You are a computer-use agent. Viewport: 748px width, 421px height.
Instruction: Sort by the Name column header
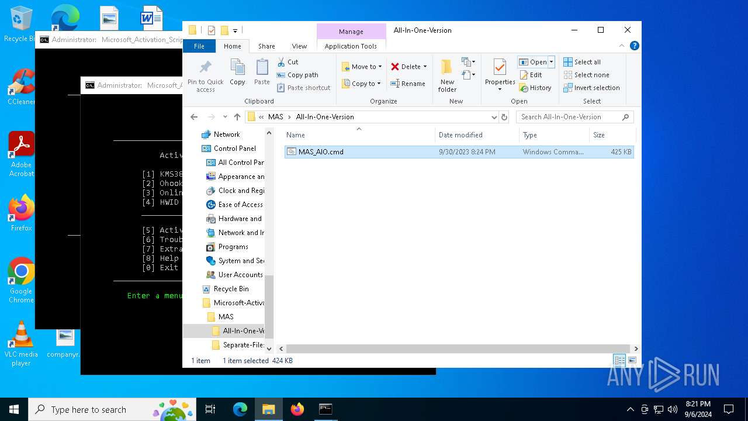point(359,135)
